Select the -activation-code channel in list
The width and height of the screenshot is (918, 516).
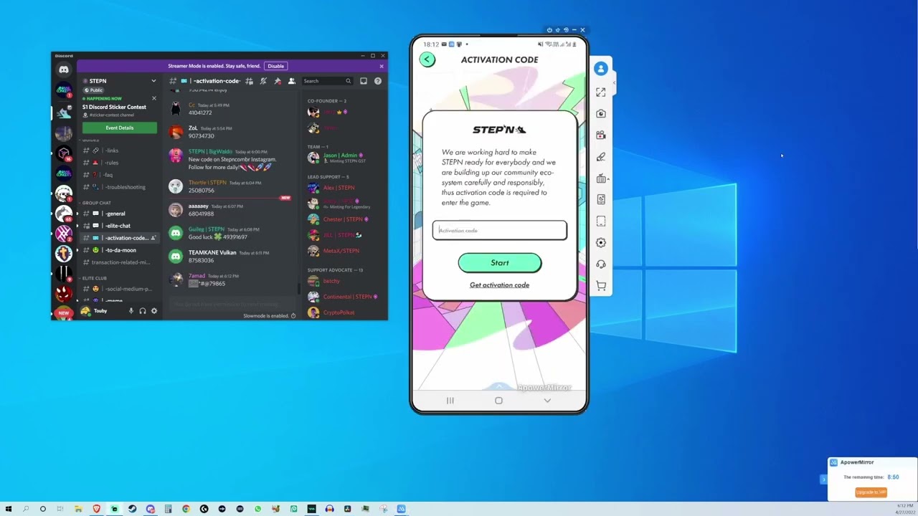[x=119, y=238]
